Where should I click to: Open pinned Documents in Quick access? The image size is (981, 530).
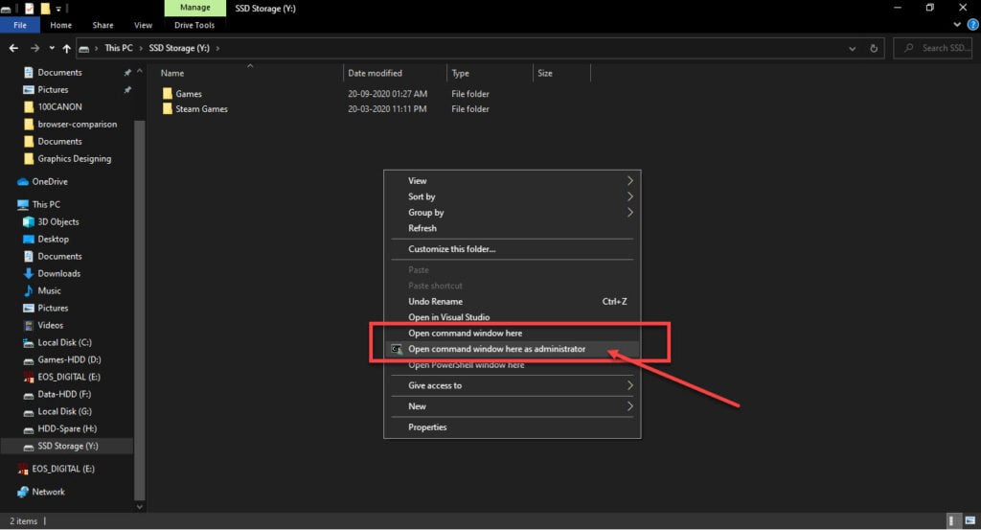59,73
